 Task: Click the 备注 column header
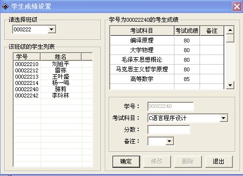(x=212, y=30)
